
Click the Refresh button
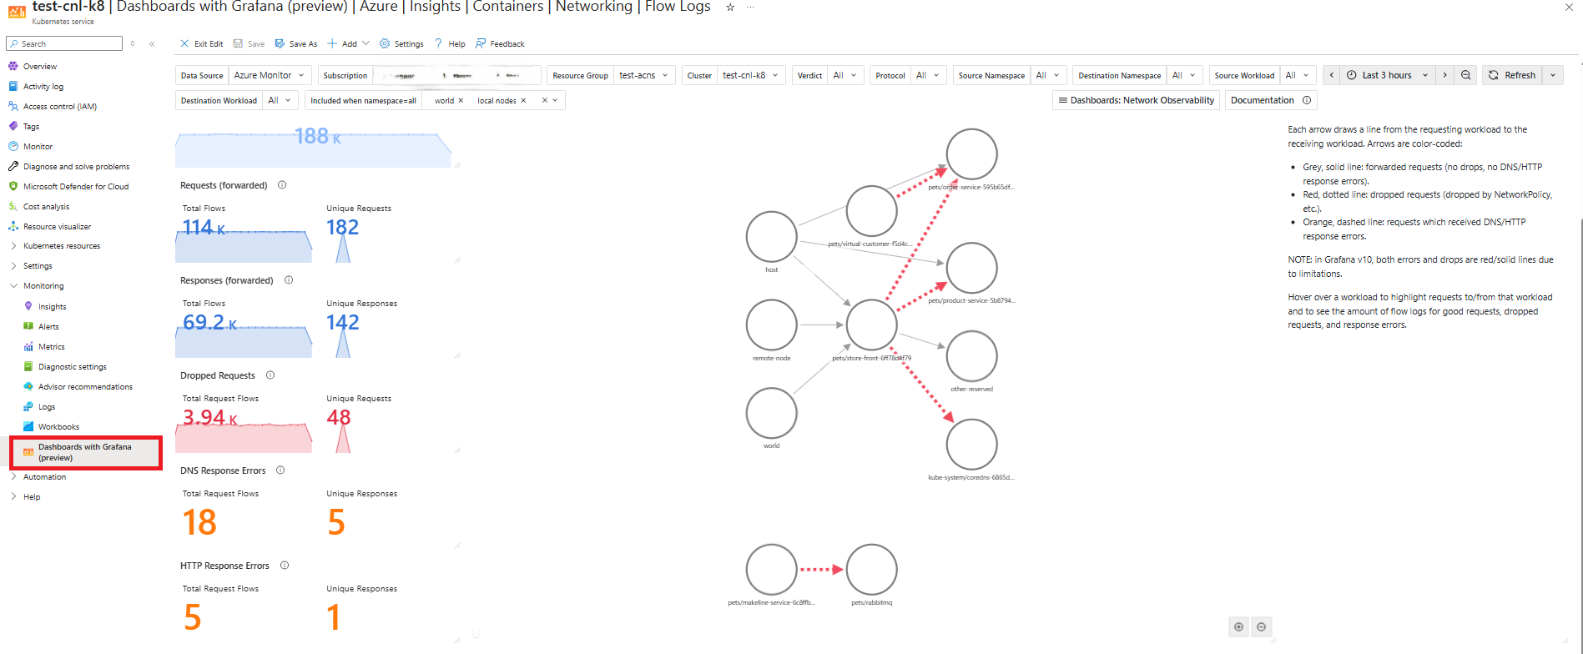[x=1512, y=75]
